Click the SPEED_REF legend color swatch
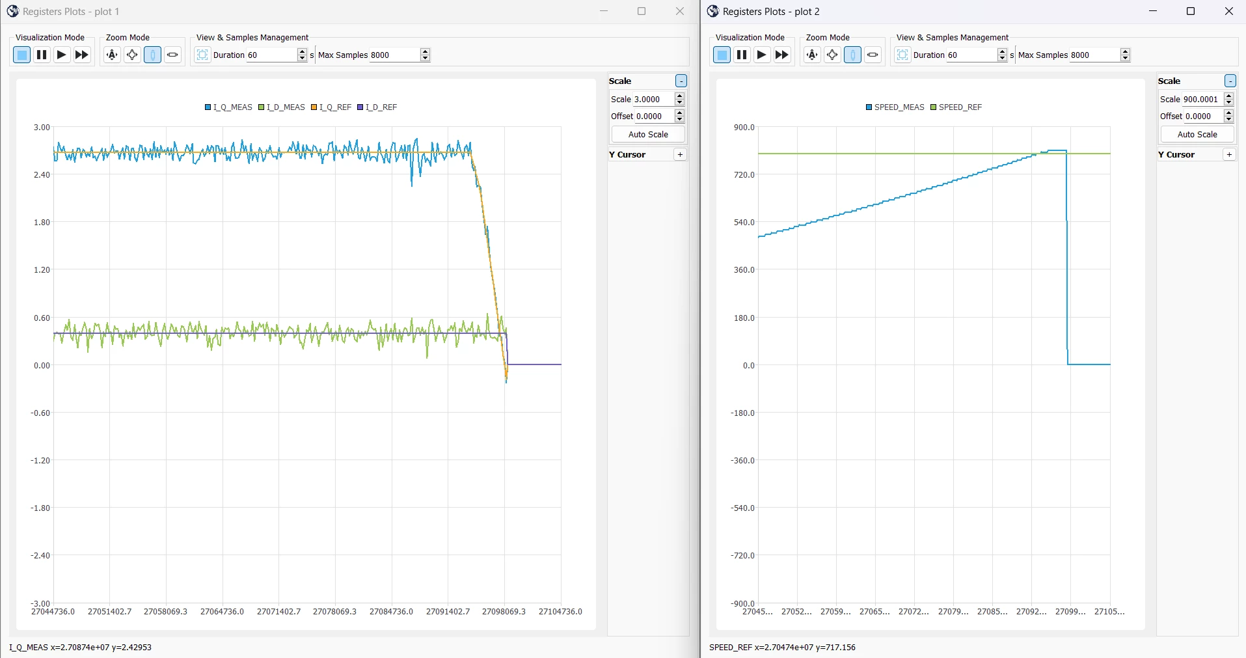Screen dimensions: 1246x658 coord(933,107)
